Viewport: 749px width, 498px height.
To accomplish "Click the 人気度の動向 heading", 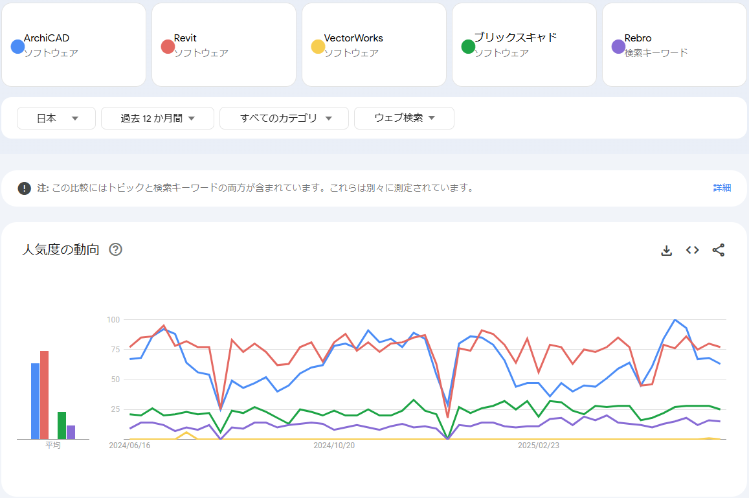I will pyautogui.click(x=61, y=249).
